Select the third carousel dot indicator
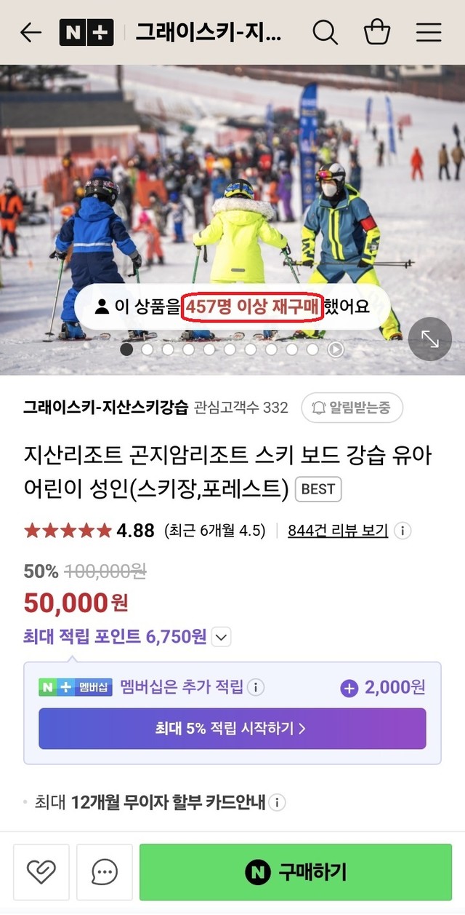 [168, 349]
